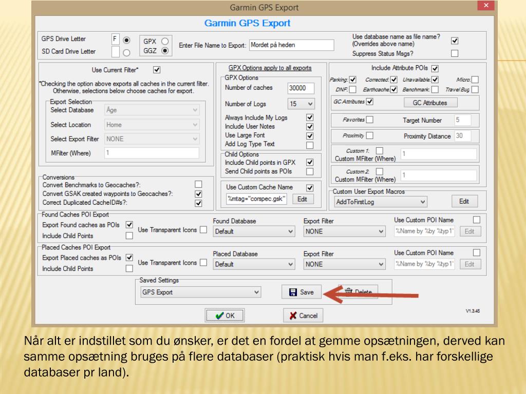Click Edit for Custom User Export Macros

(464, 201)
